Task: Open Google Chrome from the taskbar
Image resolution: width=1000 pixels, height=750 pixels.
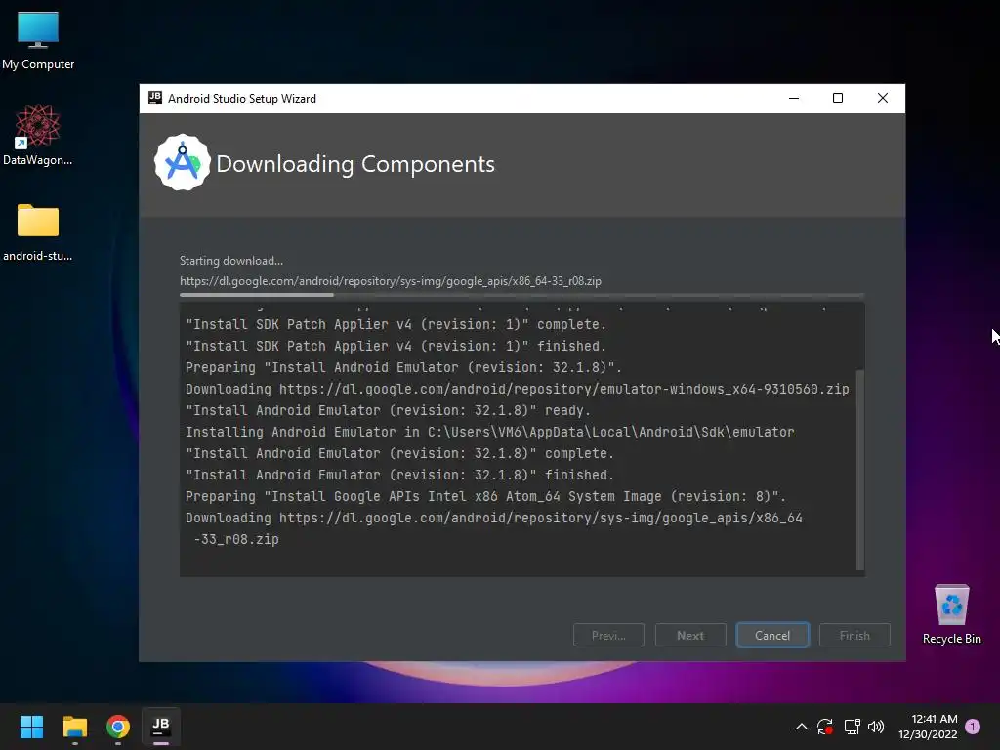Action: click(118, 727)
